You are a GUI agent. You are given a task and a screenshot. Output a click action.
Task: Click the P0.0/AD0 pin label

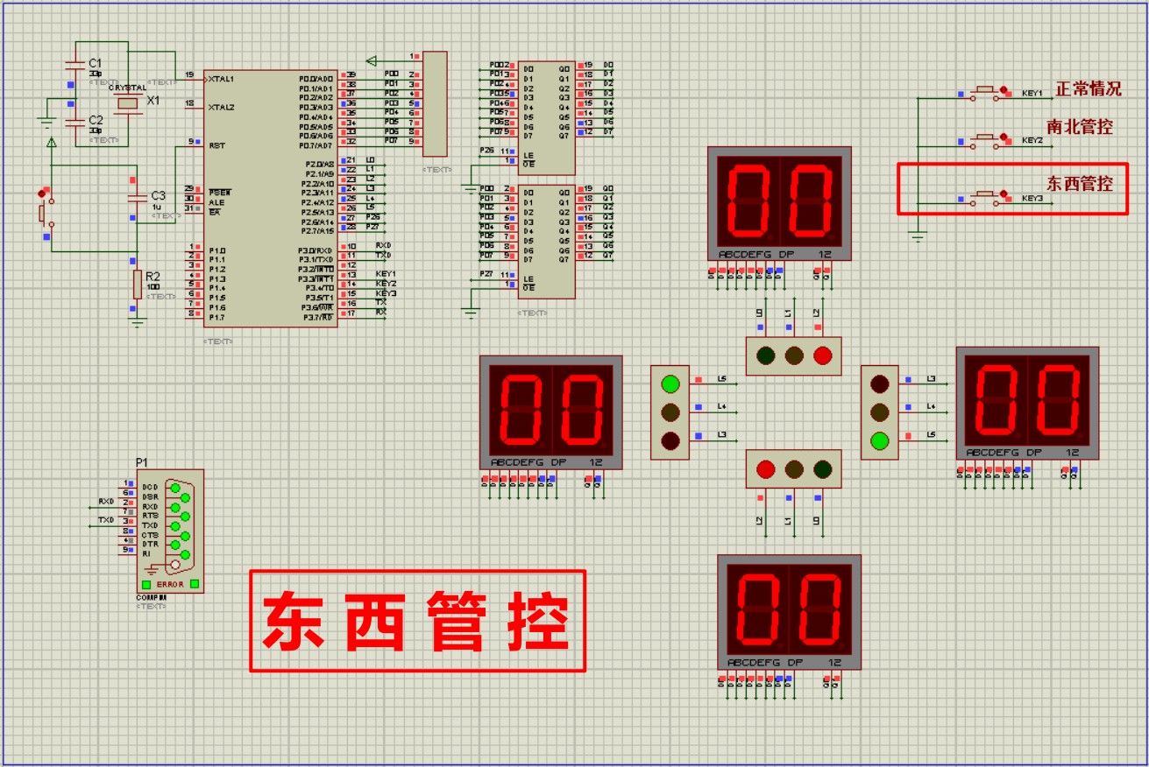[x=316, y=79]
